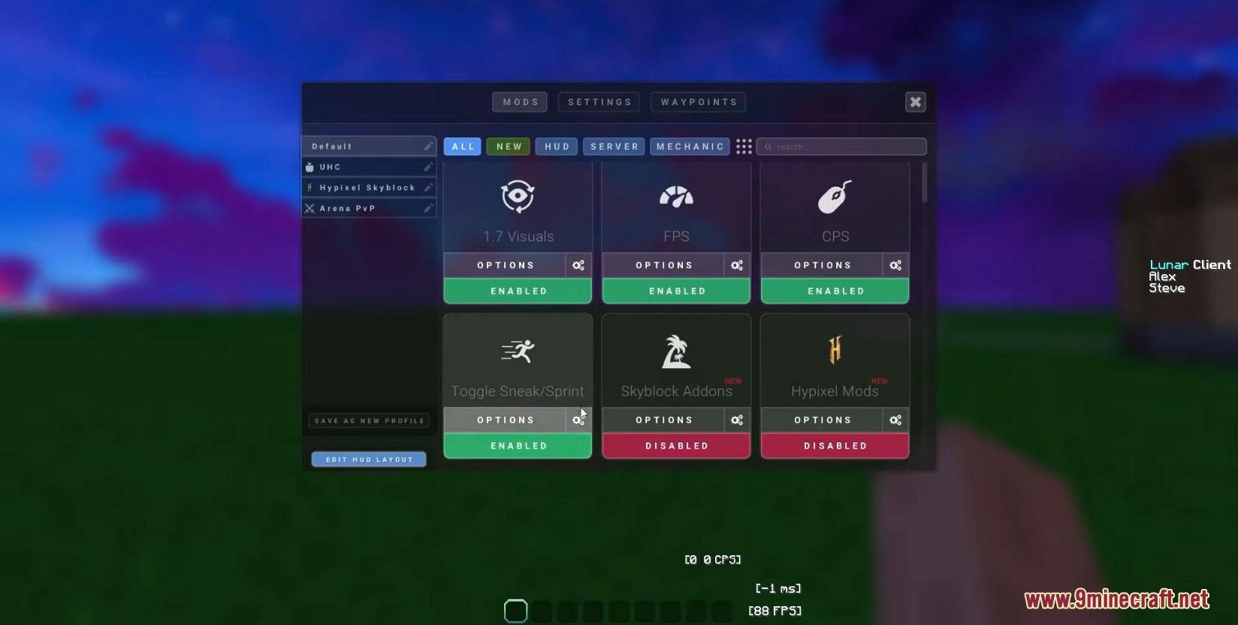Open the Hypixel Mods gear settings icon
The image size is (1238, 625).
tap(895, 420)
